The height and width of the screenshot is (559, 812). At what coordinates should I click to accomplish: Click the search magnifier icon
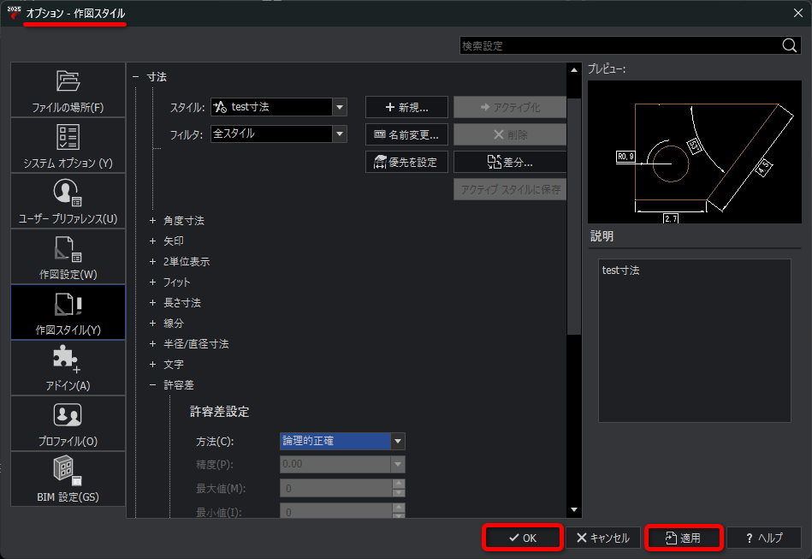click(788, 46)
